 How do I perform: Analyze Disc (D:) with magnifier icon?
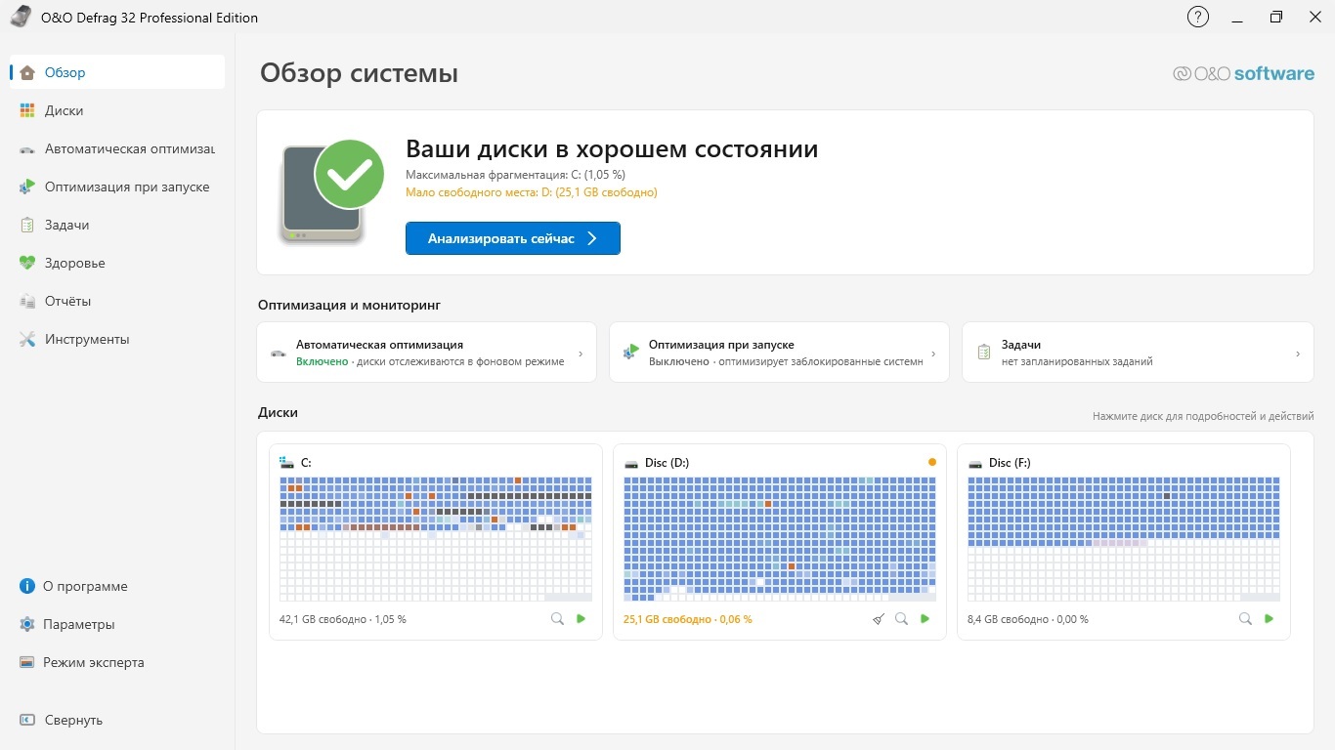tap(901, 619)
